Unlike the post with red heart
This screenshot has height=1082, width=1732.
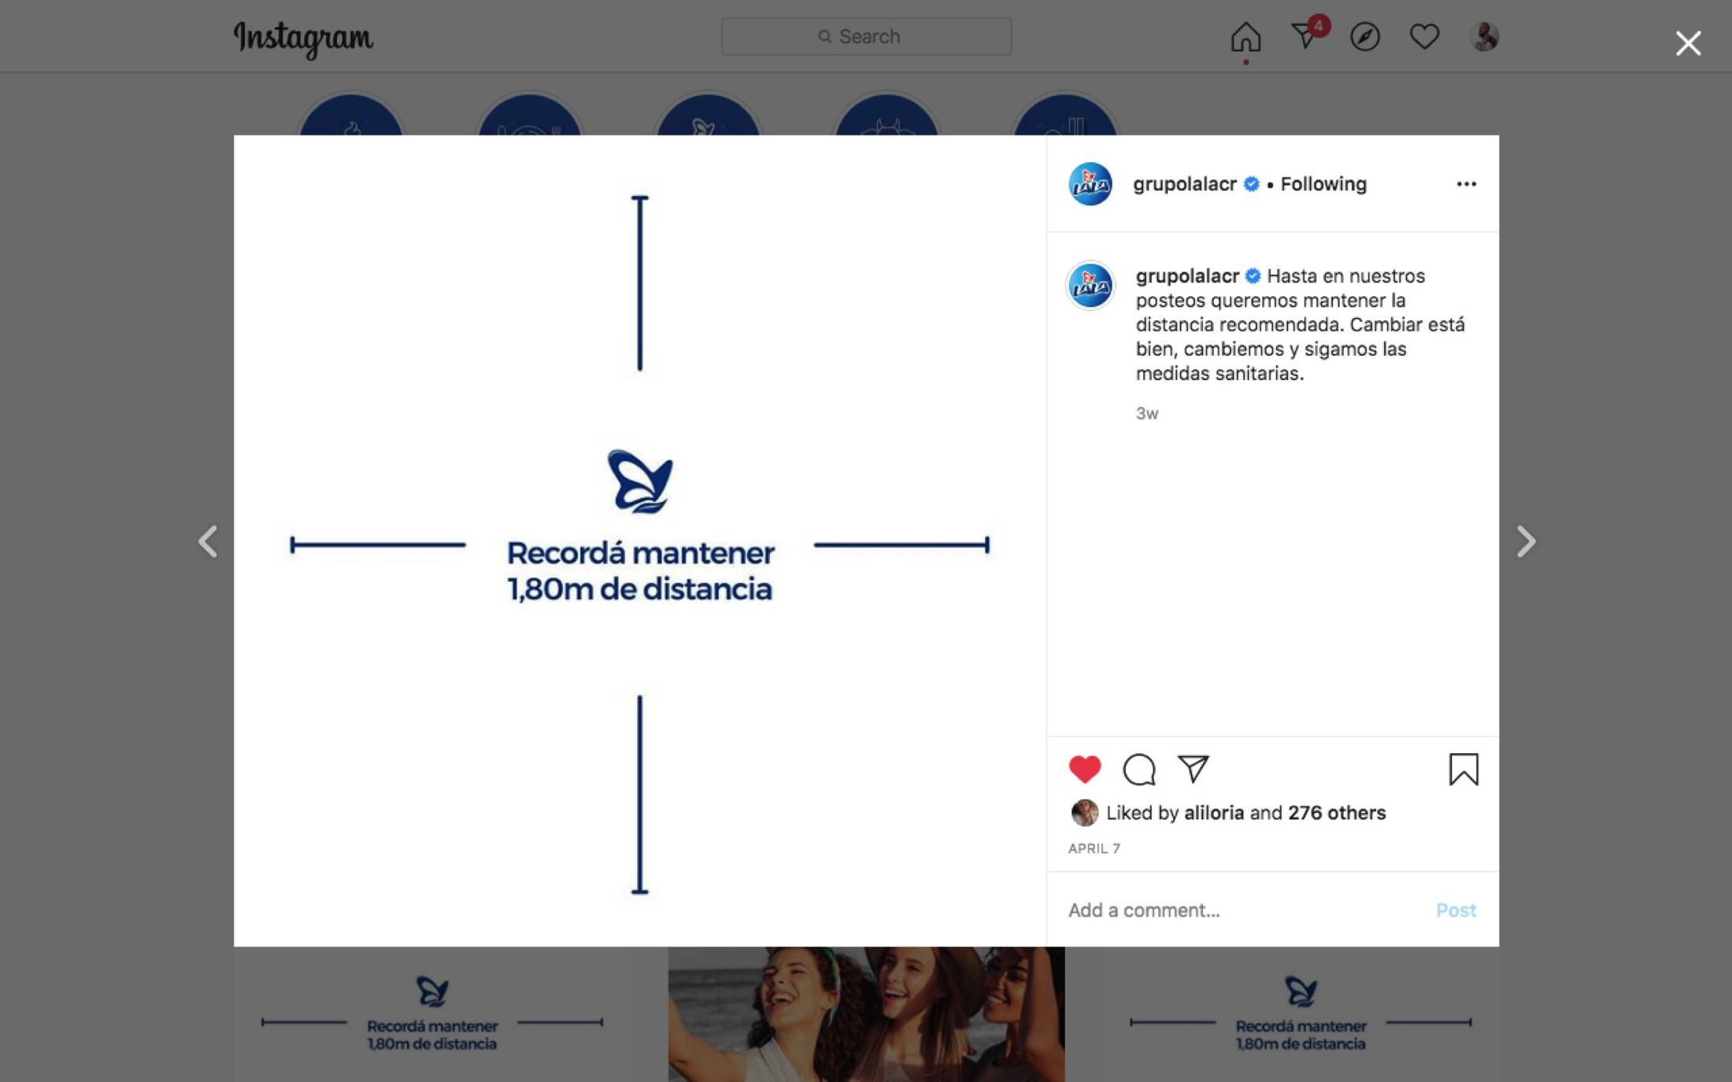tap(1085, 769)
